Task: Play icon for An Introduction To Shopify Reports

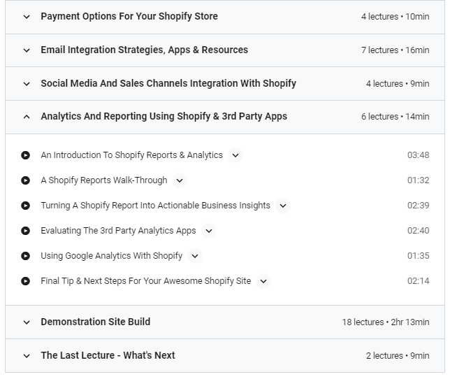Action: 26,155
